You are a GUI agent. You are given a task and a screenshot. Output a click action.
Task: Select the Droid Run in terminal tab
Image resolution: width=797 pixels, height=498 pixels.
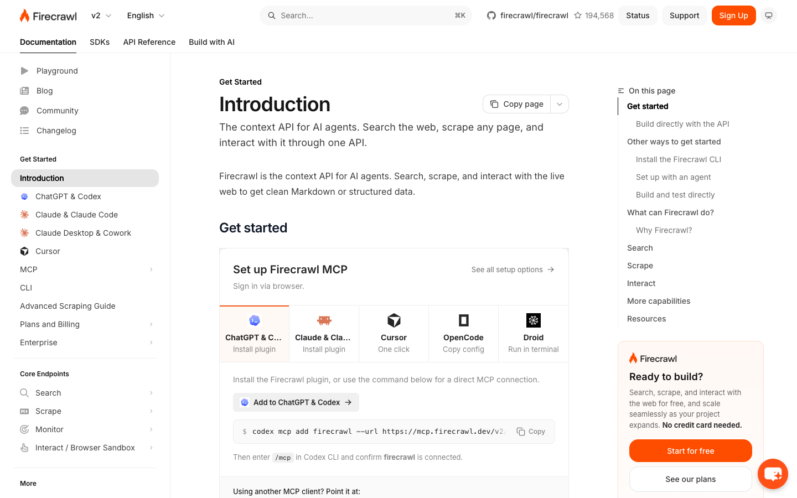[x=533, y=334]
